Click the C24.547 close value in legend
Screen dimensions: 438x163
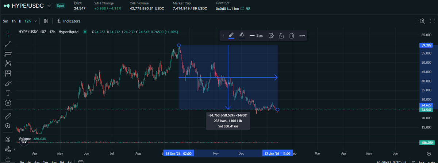click(143, 32)
